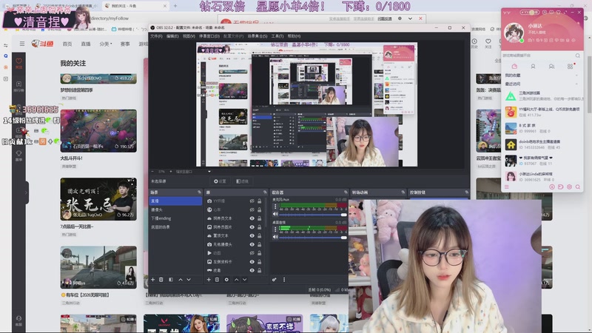The image size is (592, 333).
Task: Adjust 麦克风/Aux volume slider
Action: [313, 215]
